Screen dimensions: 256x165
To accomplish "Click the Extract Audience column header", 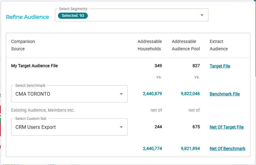I will click(x=219, y=45).
